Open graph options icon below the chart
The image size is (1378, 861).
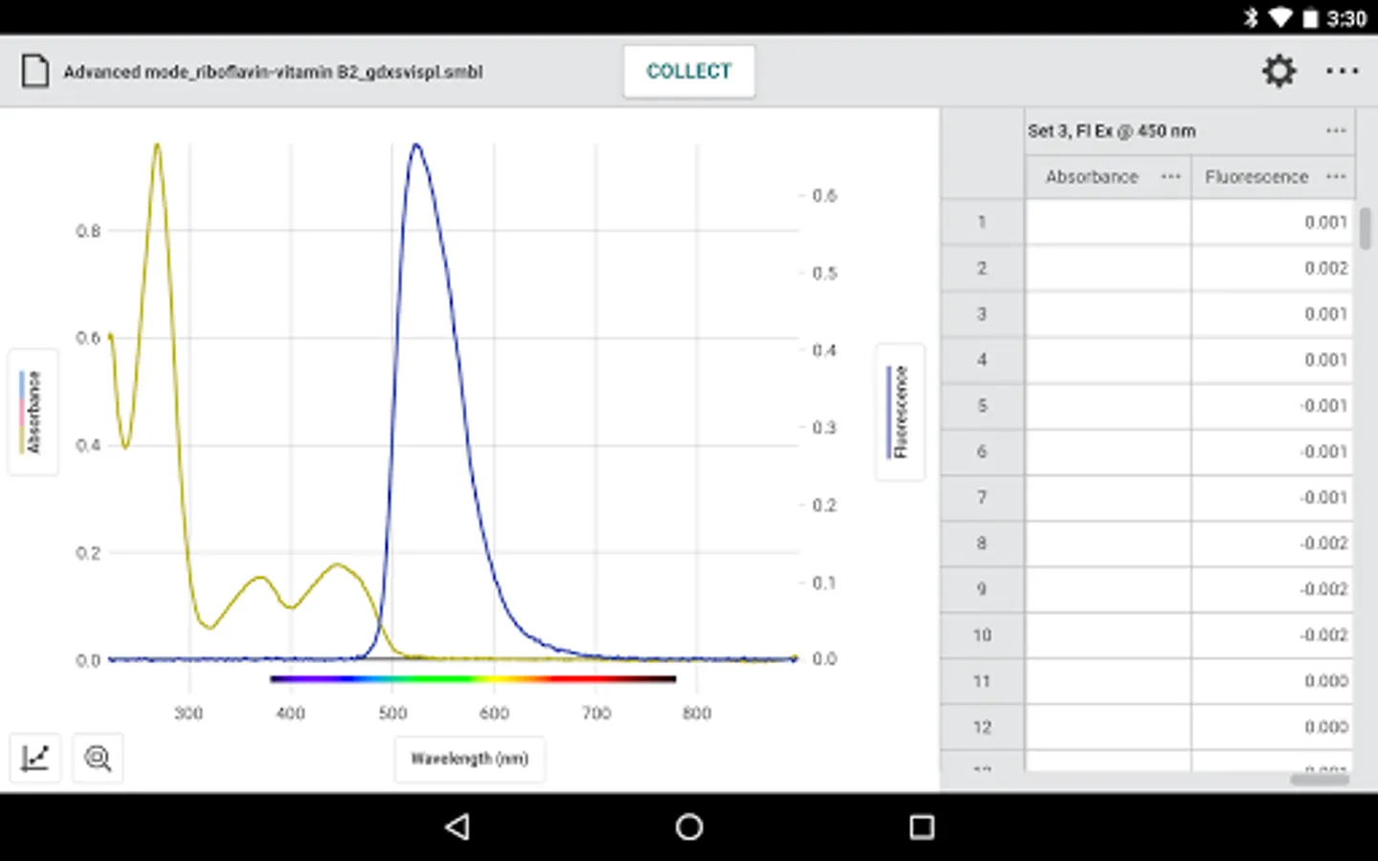pyautogui.click(x=35, y=759)
